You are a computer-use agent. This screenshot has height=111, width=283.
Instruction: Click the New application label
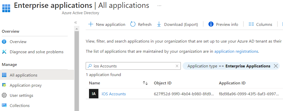pyautogui.click(x=111, y=24)
